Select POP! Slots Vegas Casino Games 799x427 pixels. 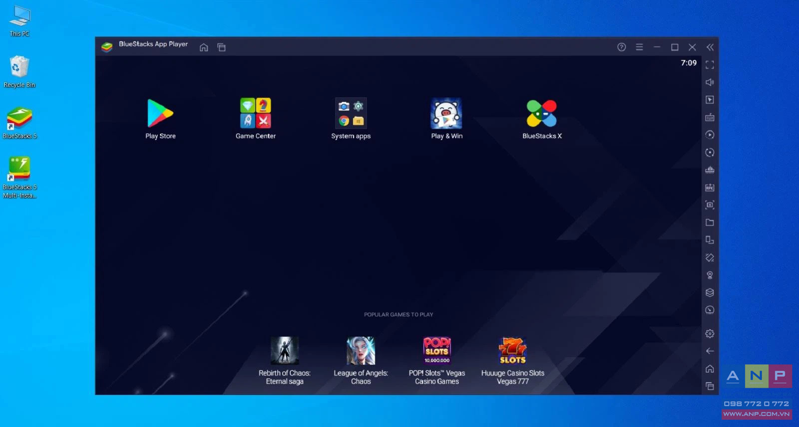(437, 351)
